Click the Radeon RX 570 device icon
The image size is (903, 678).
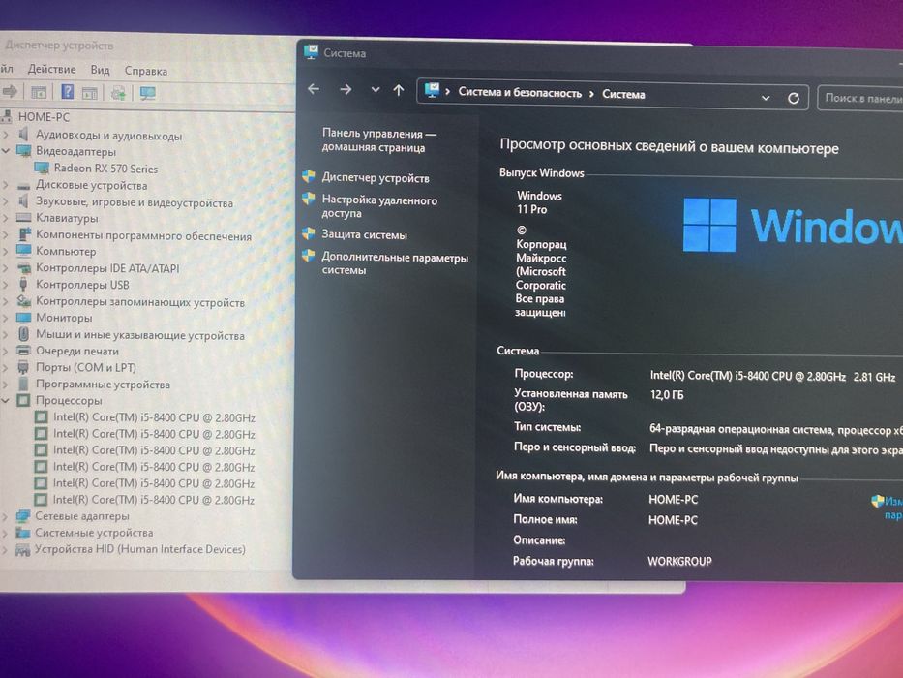[42, 169]
